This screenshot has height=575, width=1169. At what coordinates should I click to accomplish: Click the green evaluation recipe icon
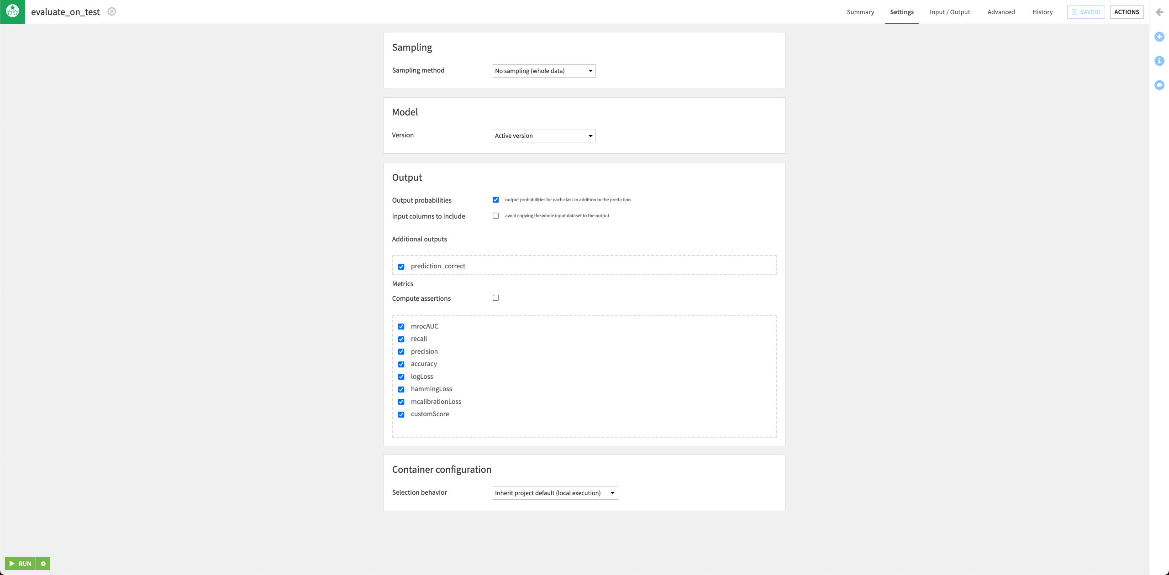[12, 12]
